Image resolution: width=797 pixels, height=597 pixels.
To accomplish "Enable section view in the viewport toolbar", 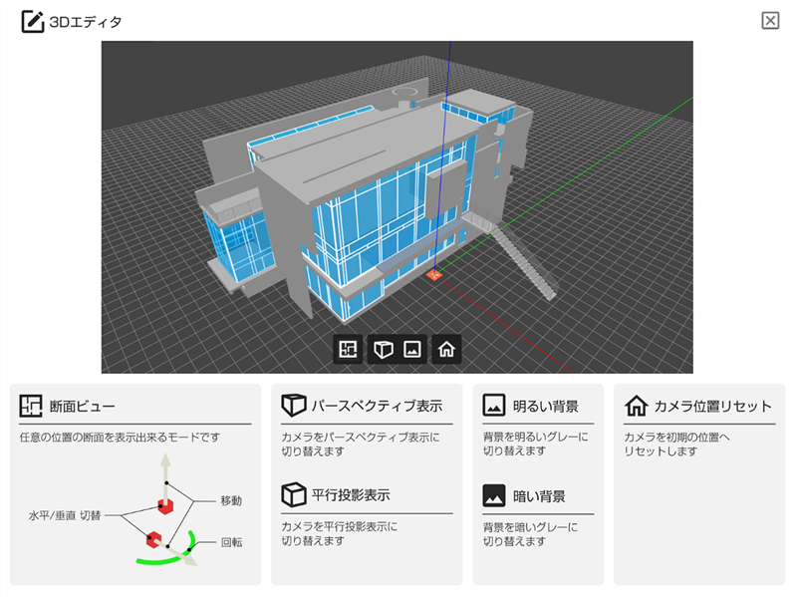I will coord(348,350).
